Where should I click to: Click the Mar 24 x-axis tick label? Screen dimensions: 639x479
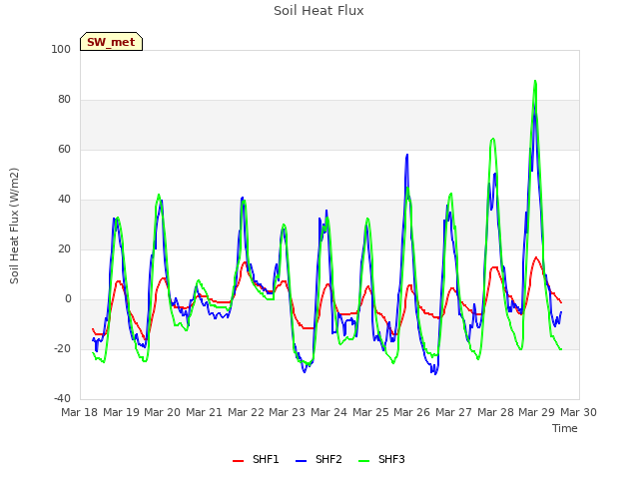tap(328, 412)
